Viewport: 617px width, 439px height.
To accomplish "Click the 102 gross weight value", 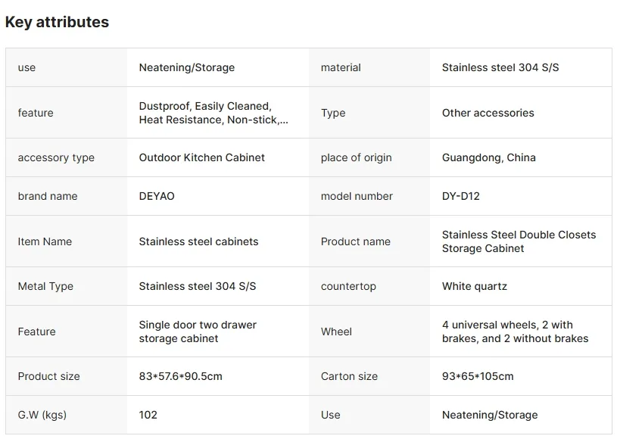I will pos(148,415).
